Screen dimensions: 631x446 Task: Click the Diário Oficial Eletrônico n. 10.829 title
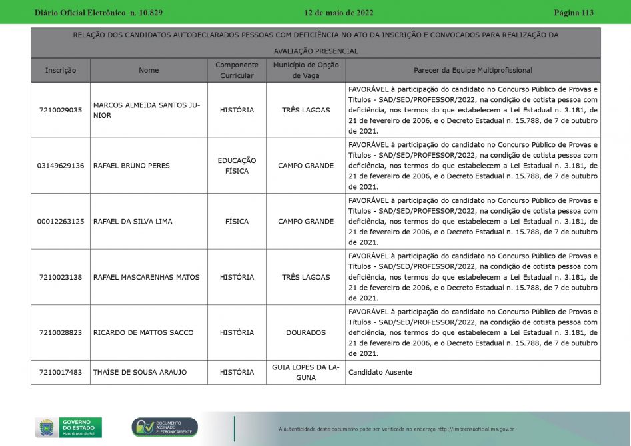[x=99, y=13]
